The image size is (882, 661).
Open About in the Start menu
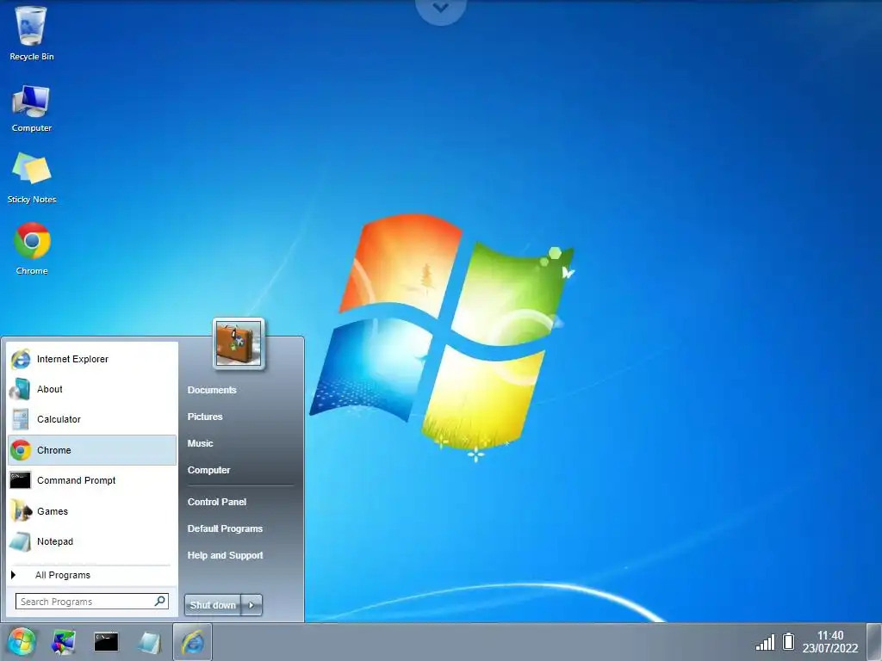click(x=93, y=389)
